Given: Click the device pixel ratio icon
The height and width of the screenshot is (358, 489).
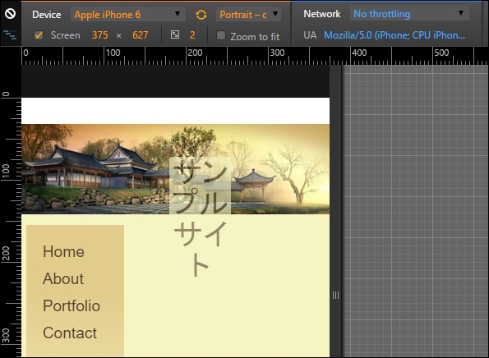Looking at the screenshot, I should 175,34.
